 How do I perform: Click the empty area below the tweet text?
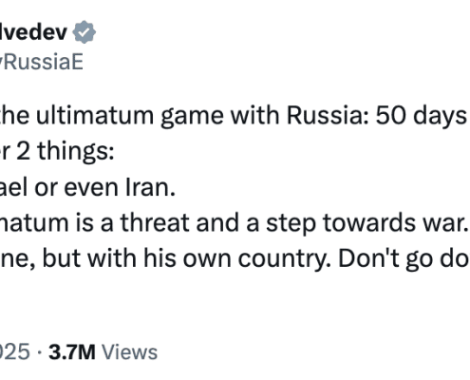(235, 304)
